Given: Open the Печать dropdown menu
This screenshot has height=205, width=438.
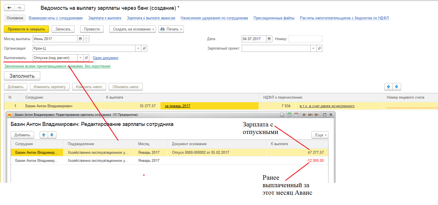Looking at the screenshot, I should [171, 29].
